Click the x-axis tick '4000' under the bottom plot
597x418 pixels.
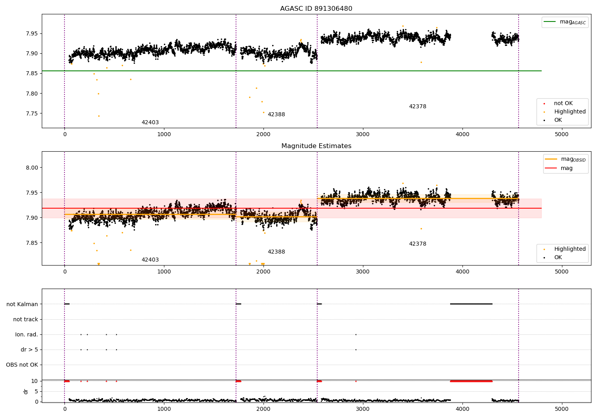pyautogui.click(x=462, y=409)
